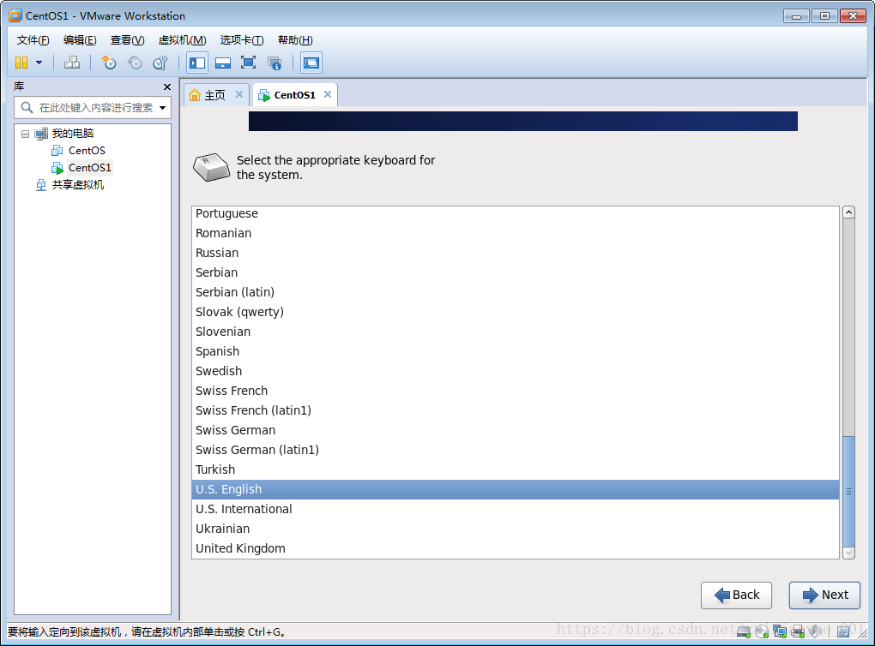
Task: Select Spanish keyboard layout
Action: (x=516, y=351)
